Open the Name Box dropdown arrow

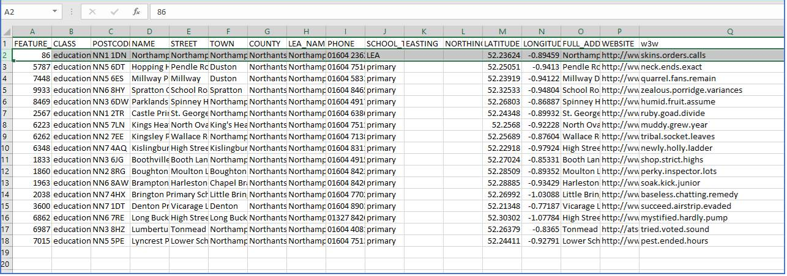pos(55,12)
